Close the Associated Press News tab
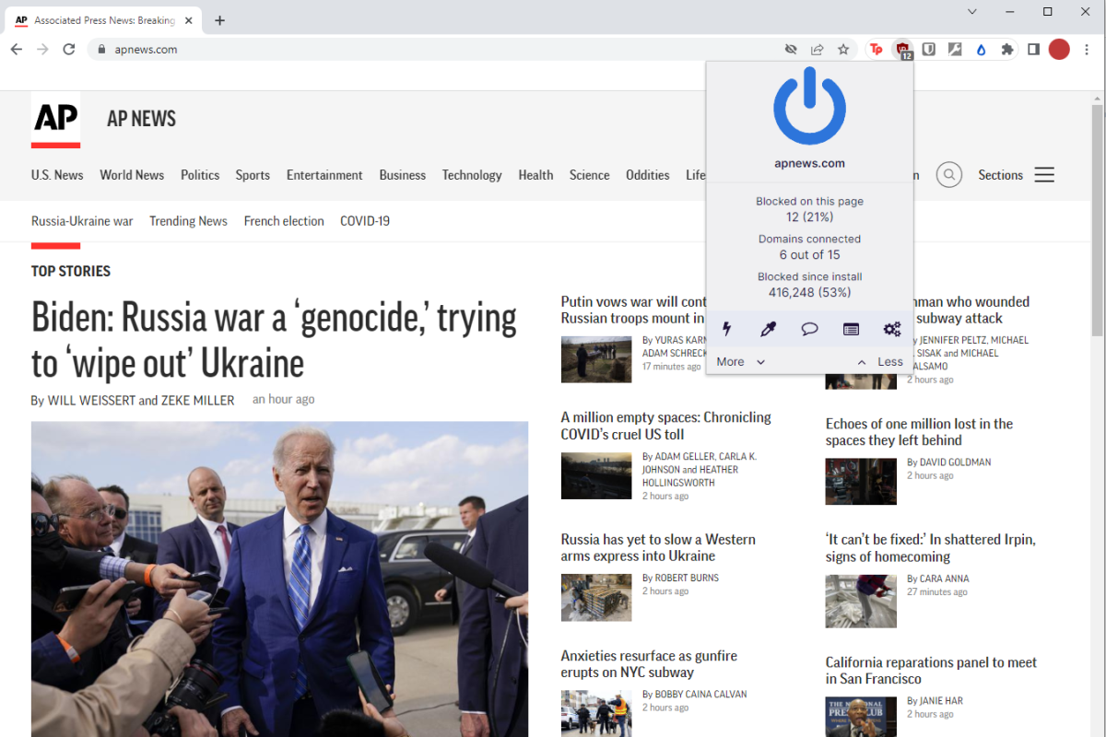 point(189,20)
